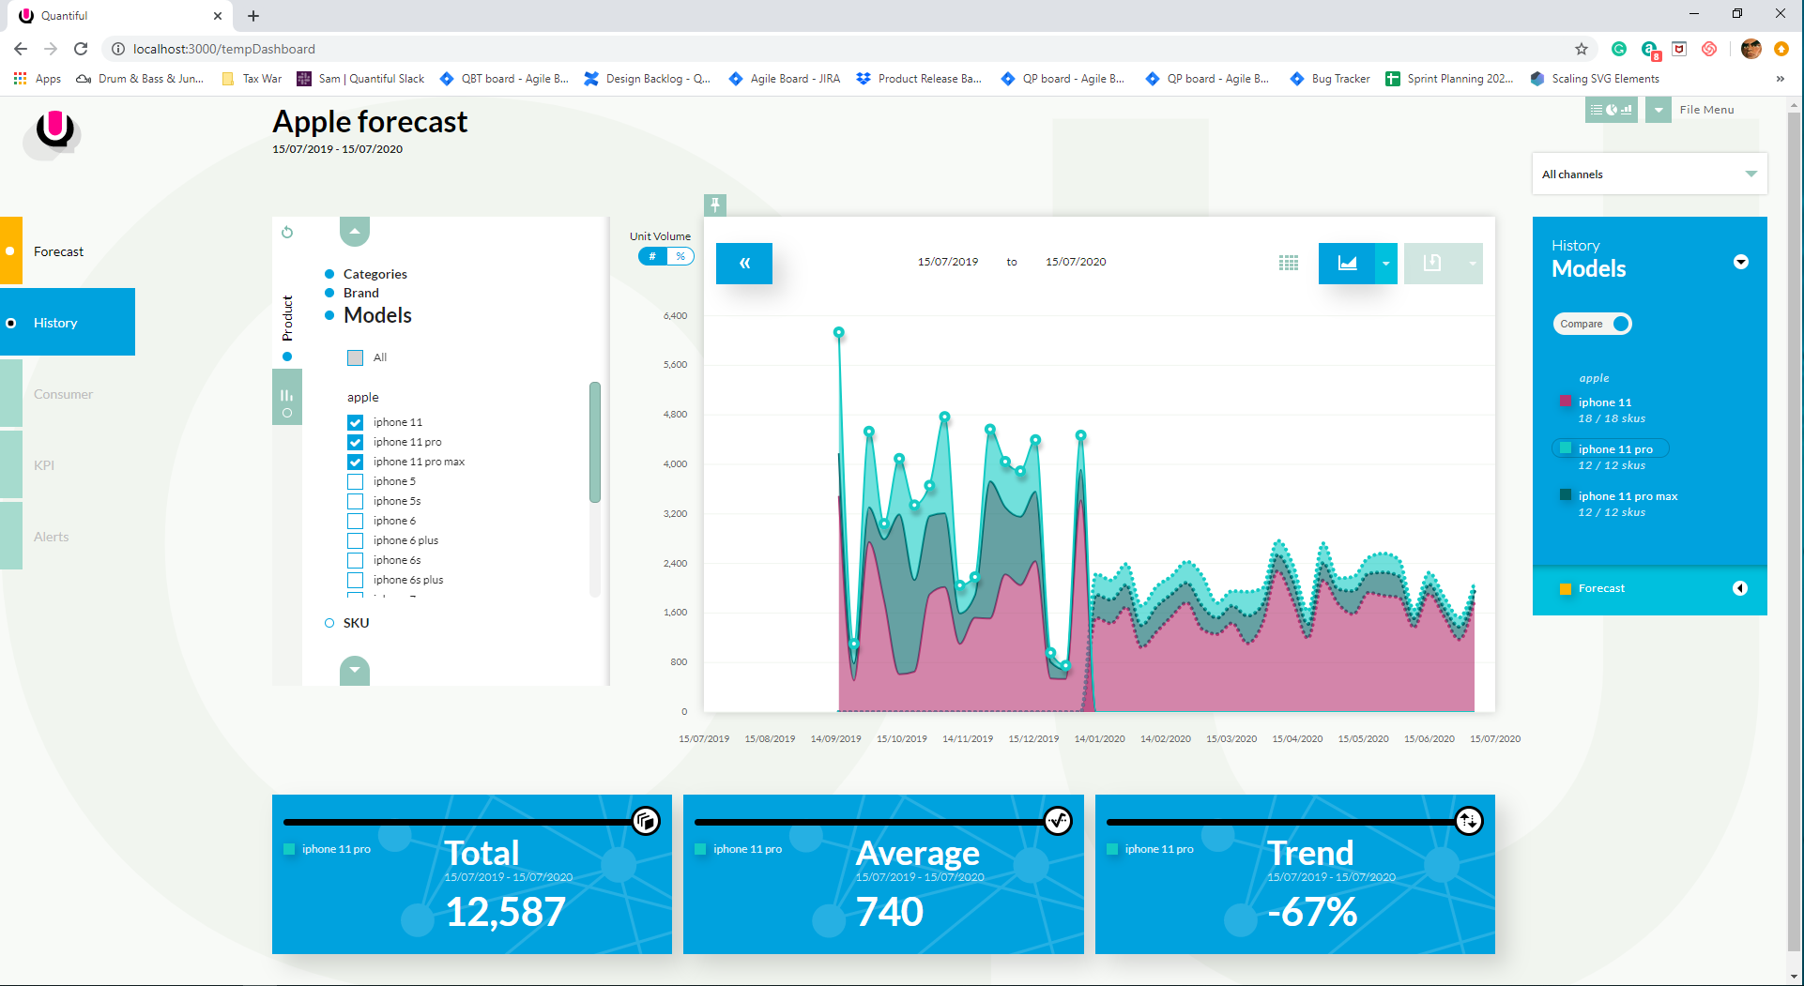This screenshot has width=1804, height=986.
Task: Click the Trend card's arrows icon
Action: [1469, 822]
